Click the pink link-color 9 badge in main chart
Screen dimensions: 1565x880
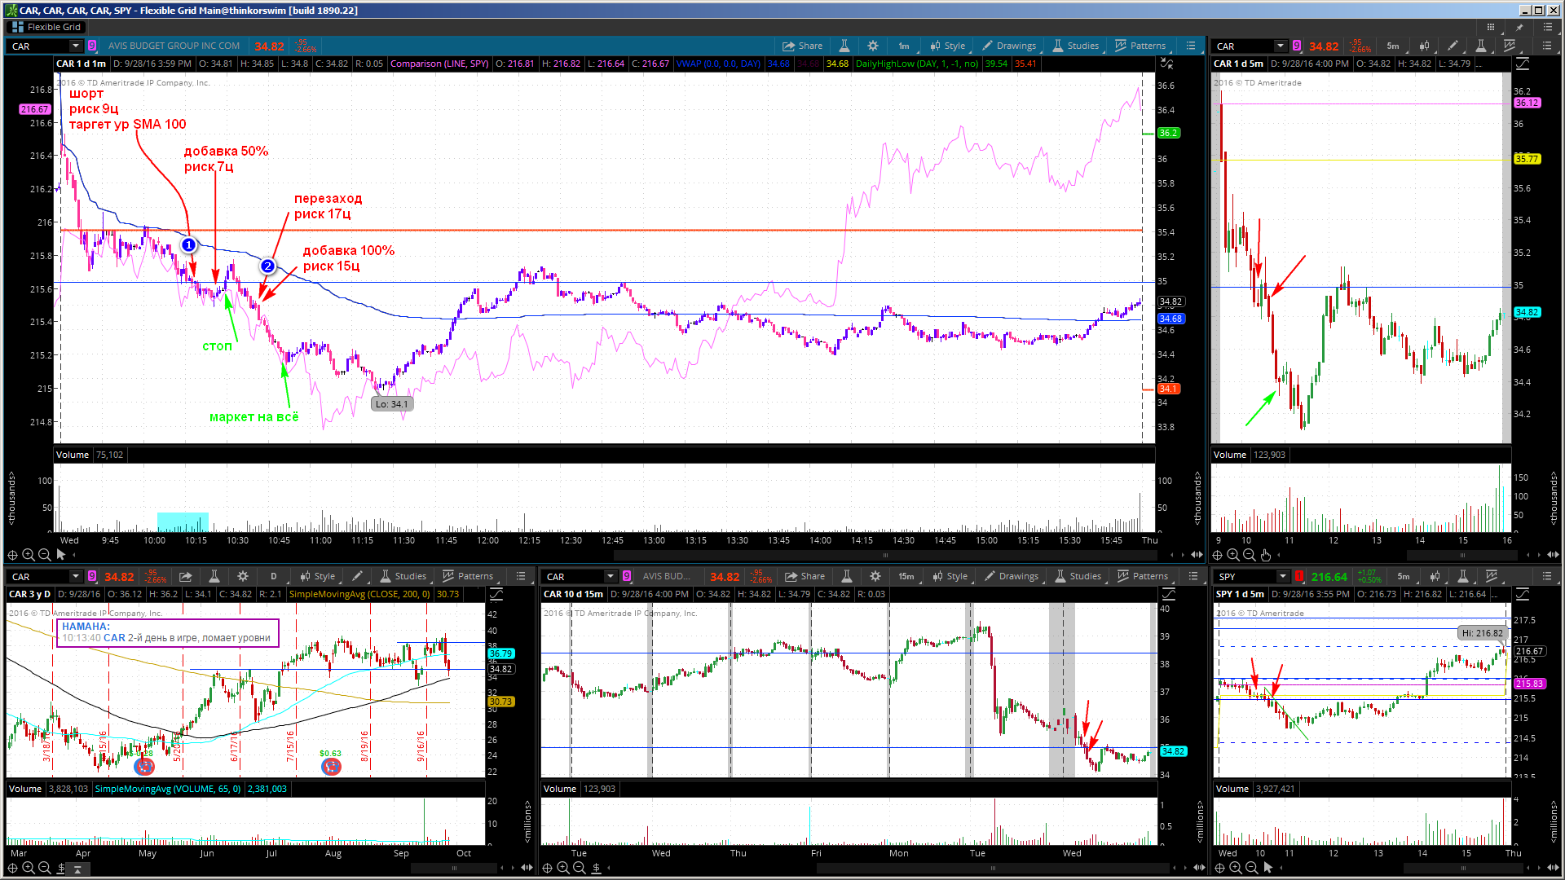[x=92, y=46]
